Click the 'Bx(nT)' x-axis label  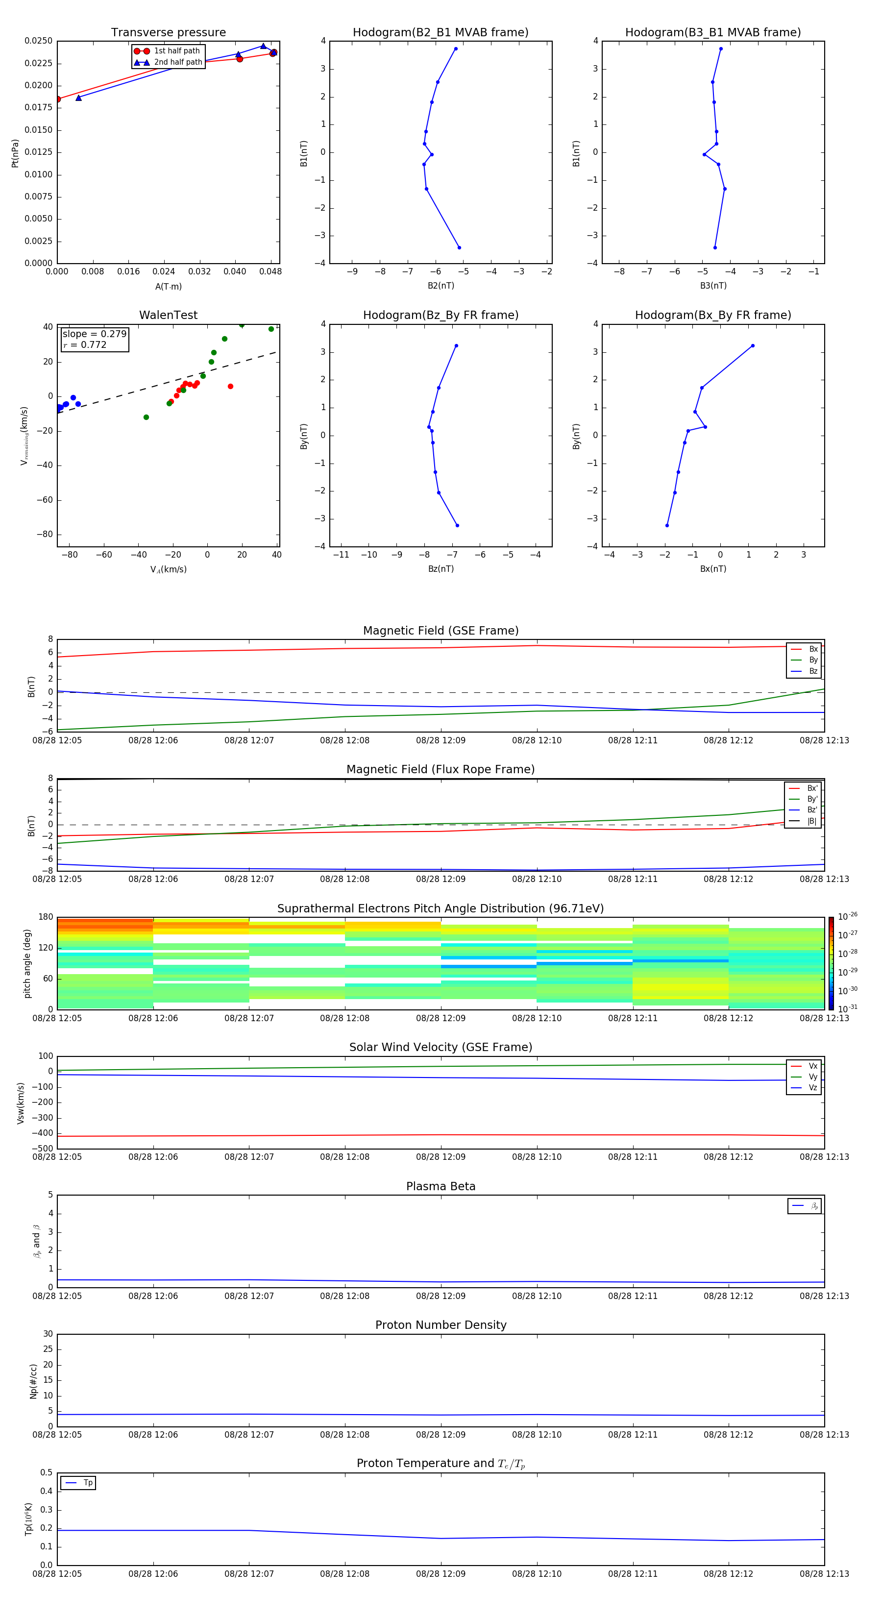tap(713, 569)
